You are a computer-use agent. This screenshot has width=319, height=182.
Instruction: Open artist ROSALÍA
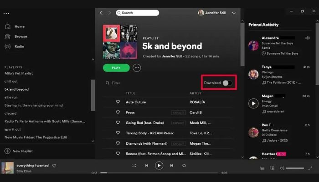[197, 102]
